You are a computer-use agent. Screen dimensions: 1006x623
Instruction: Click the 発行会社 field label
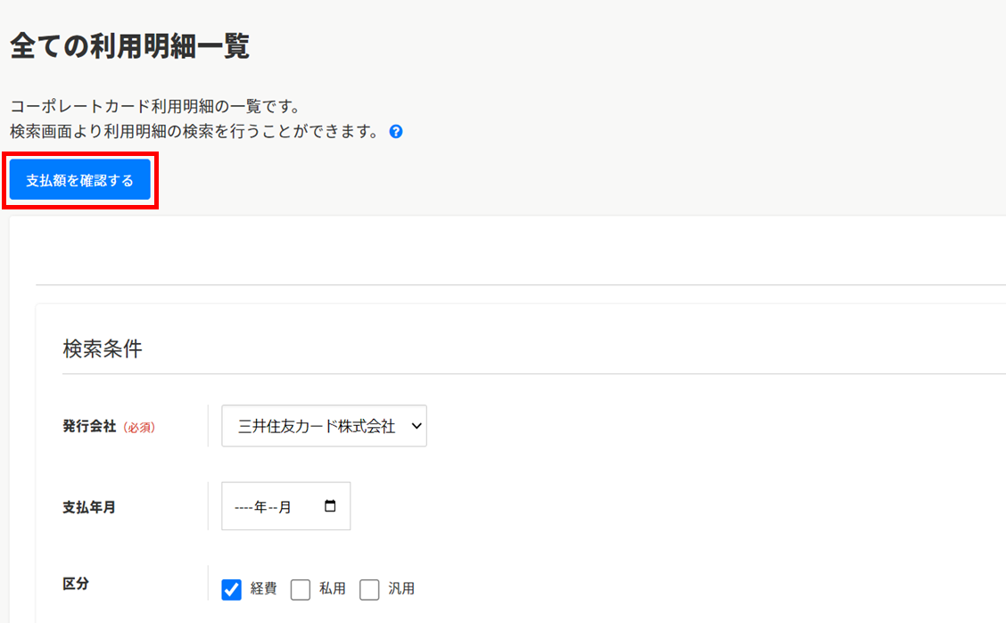[x=89, y=426]
